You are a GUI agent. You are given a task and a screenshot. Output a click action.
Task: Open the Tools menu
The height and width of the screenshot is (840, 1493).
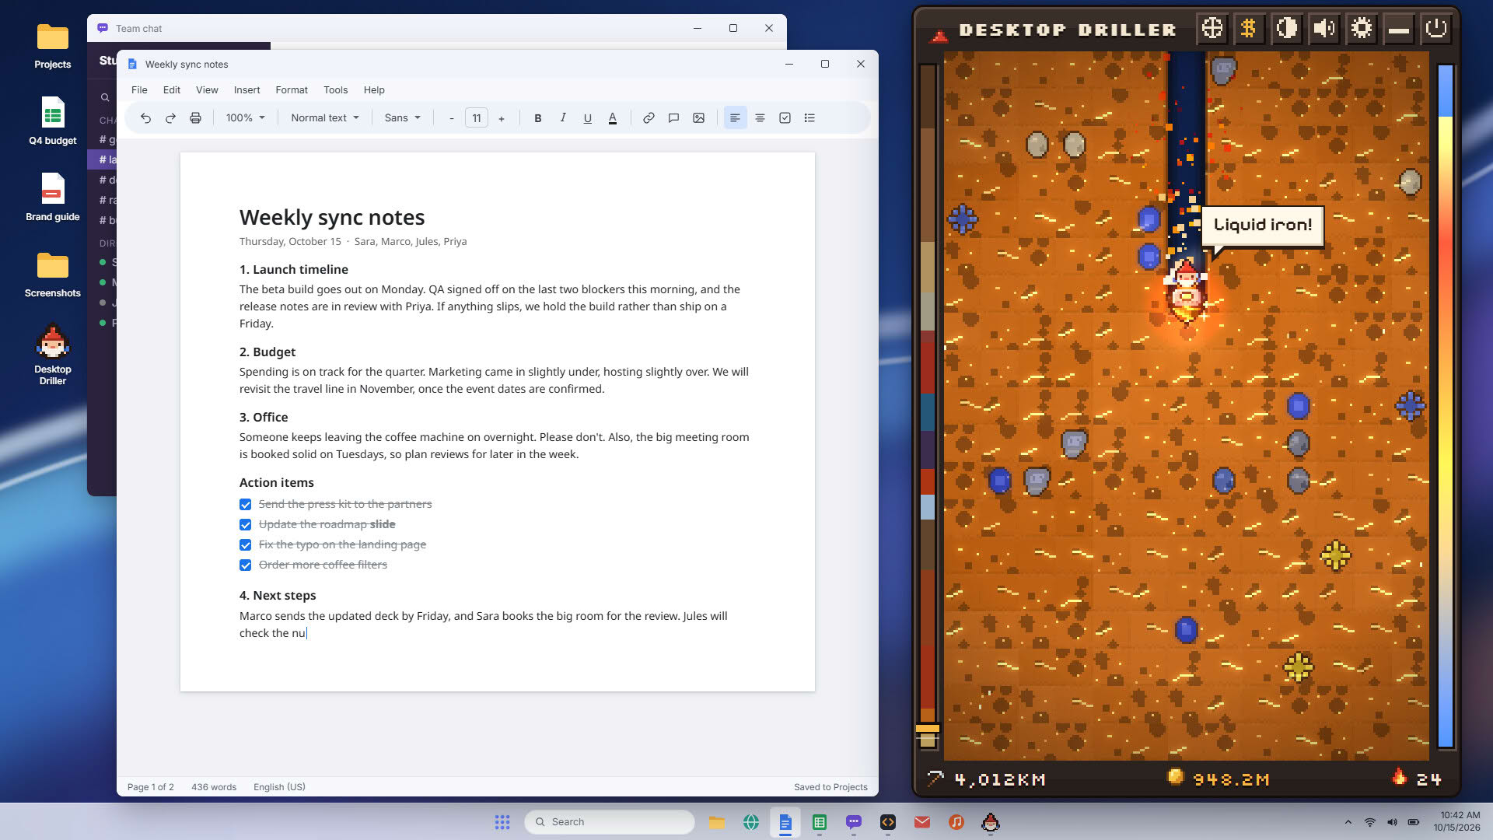(335, 90)
